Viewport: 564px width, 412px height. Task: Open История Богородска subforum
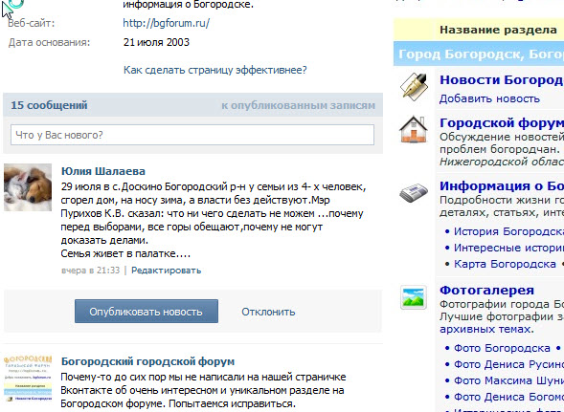[x=509, y=231]
